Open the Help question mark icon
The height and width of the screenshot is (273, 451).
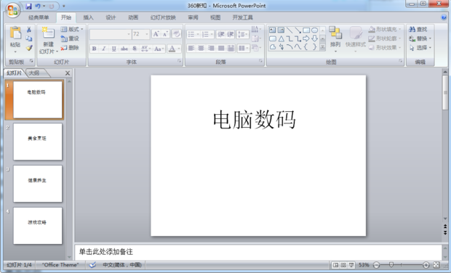point(444,17)
